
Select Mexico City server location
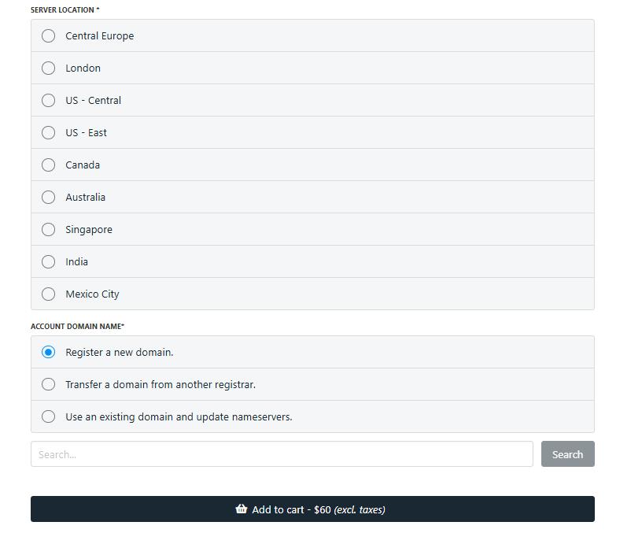pyautogui.click(x=49, y=294)
